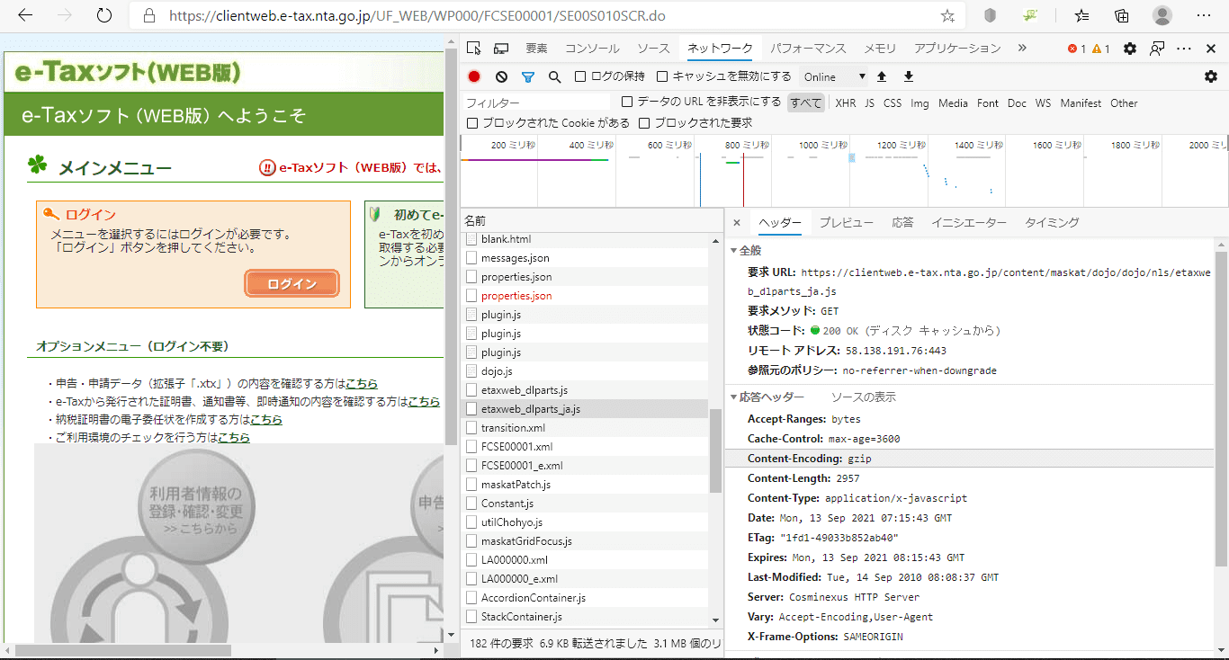Image resolution: width=1229 pixels, height=660 pixels.
Task: Open Network panel settings gear
Action: click(x=1211, y=77)
